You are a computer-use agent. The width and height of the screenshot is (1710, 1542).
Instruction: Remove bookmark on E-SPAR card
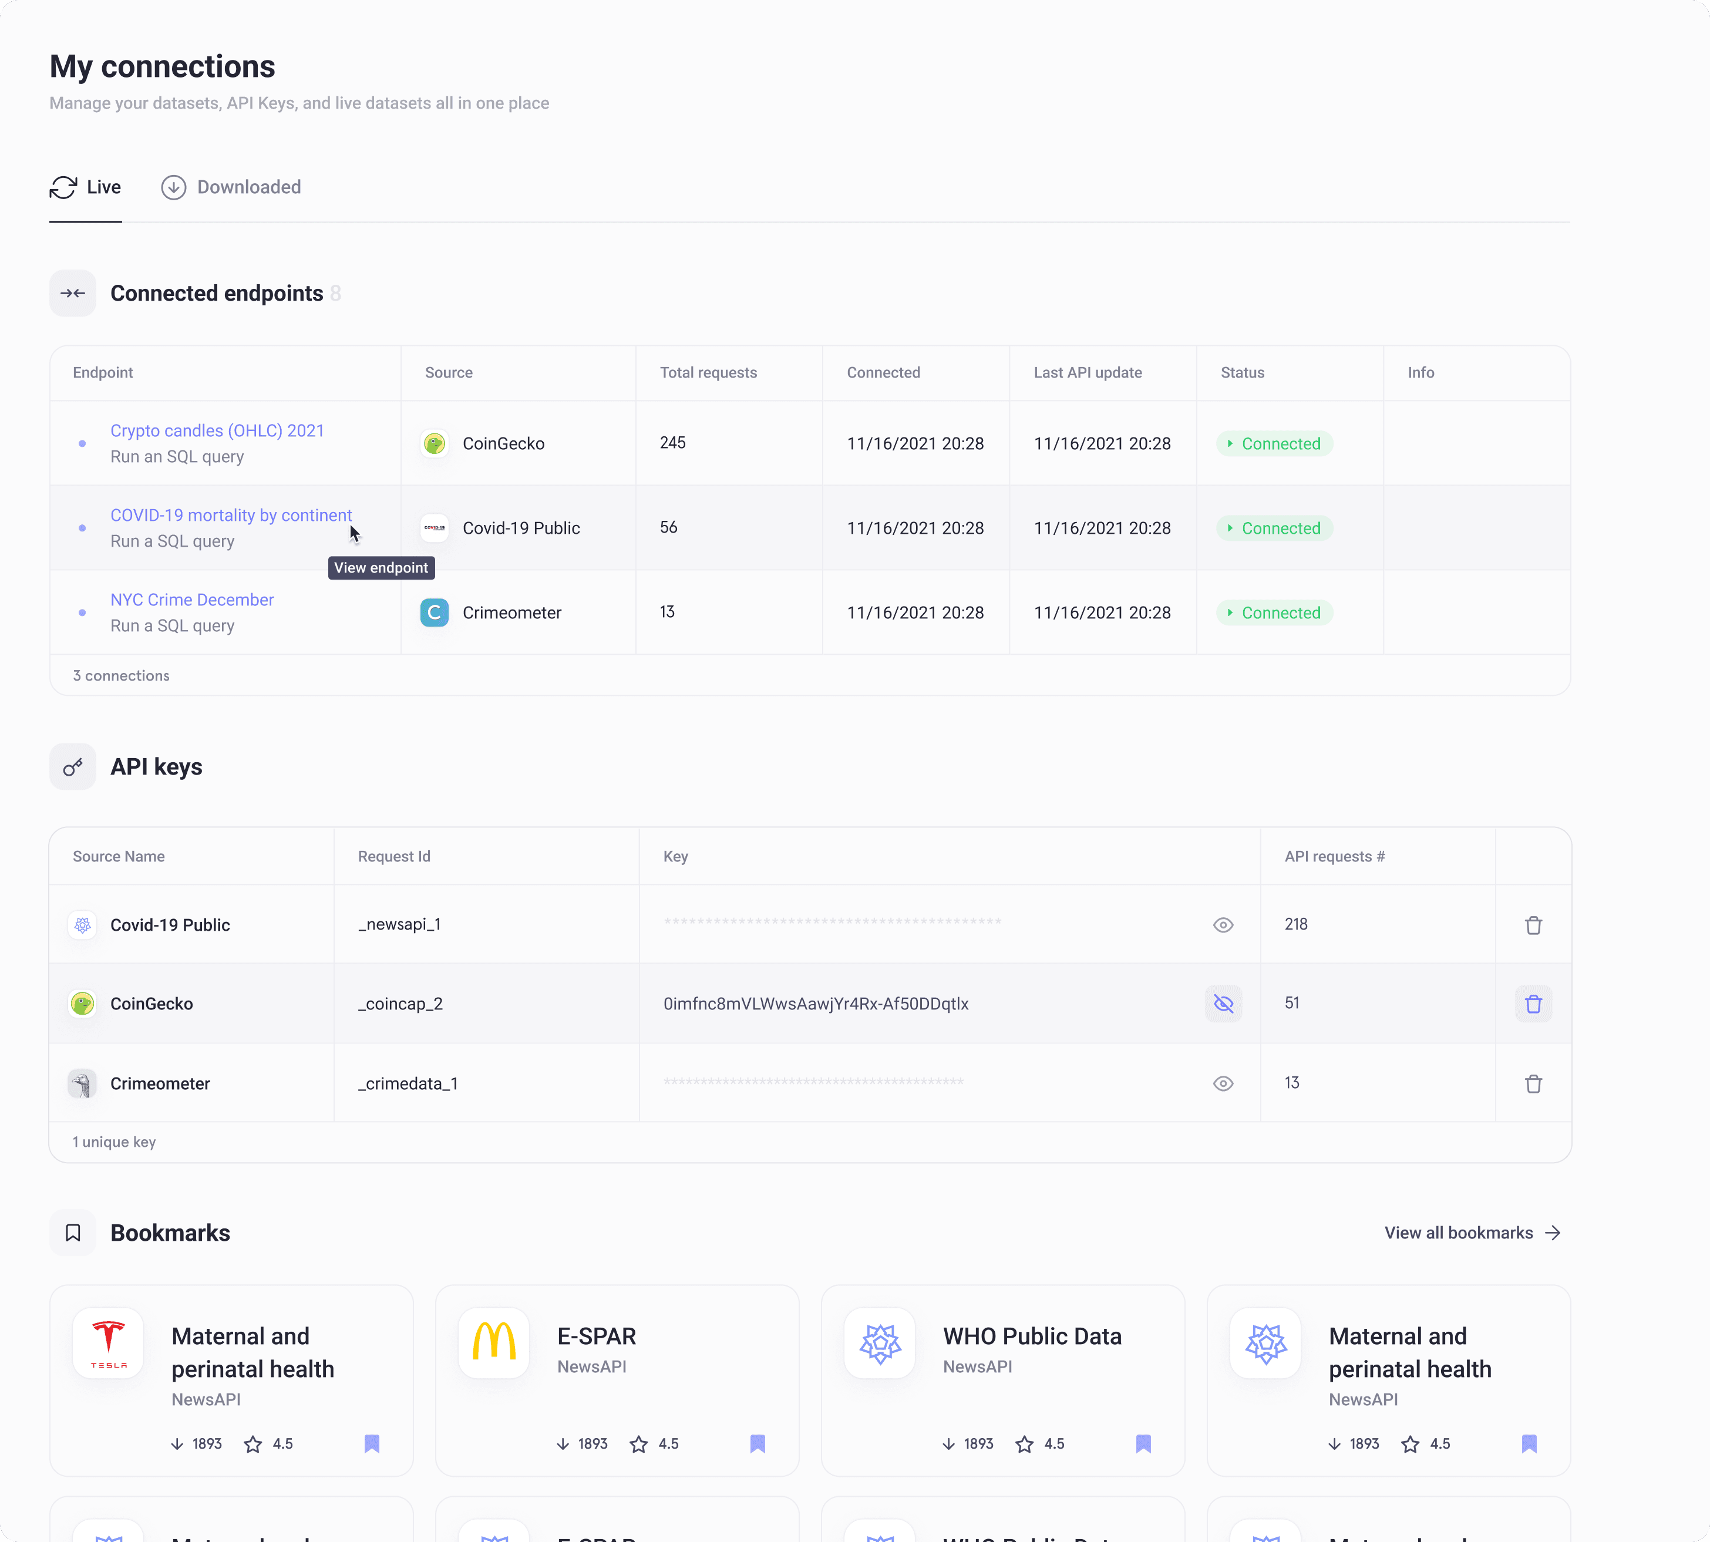[x=758, y=1444]
